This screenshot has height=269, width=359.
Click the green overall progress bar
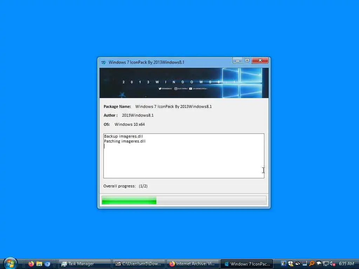click(184, 200)
